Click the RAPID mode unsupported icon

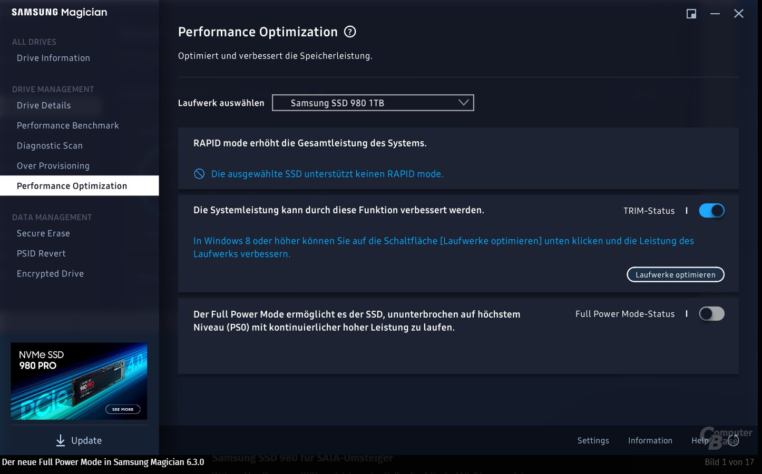pos(199,174)
